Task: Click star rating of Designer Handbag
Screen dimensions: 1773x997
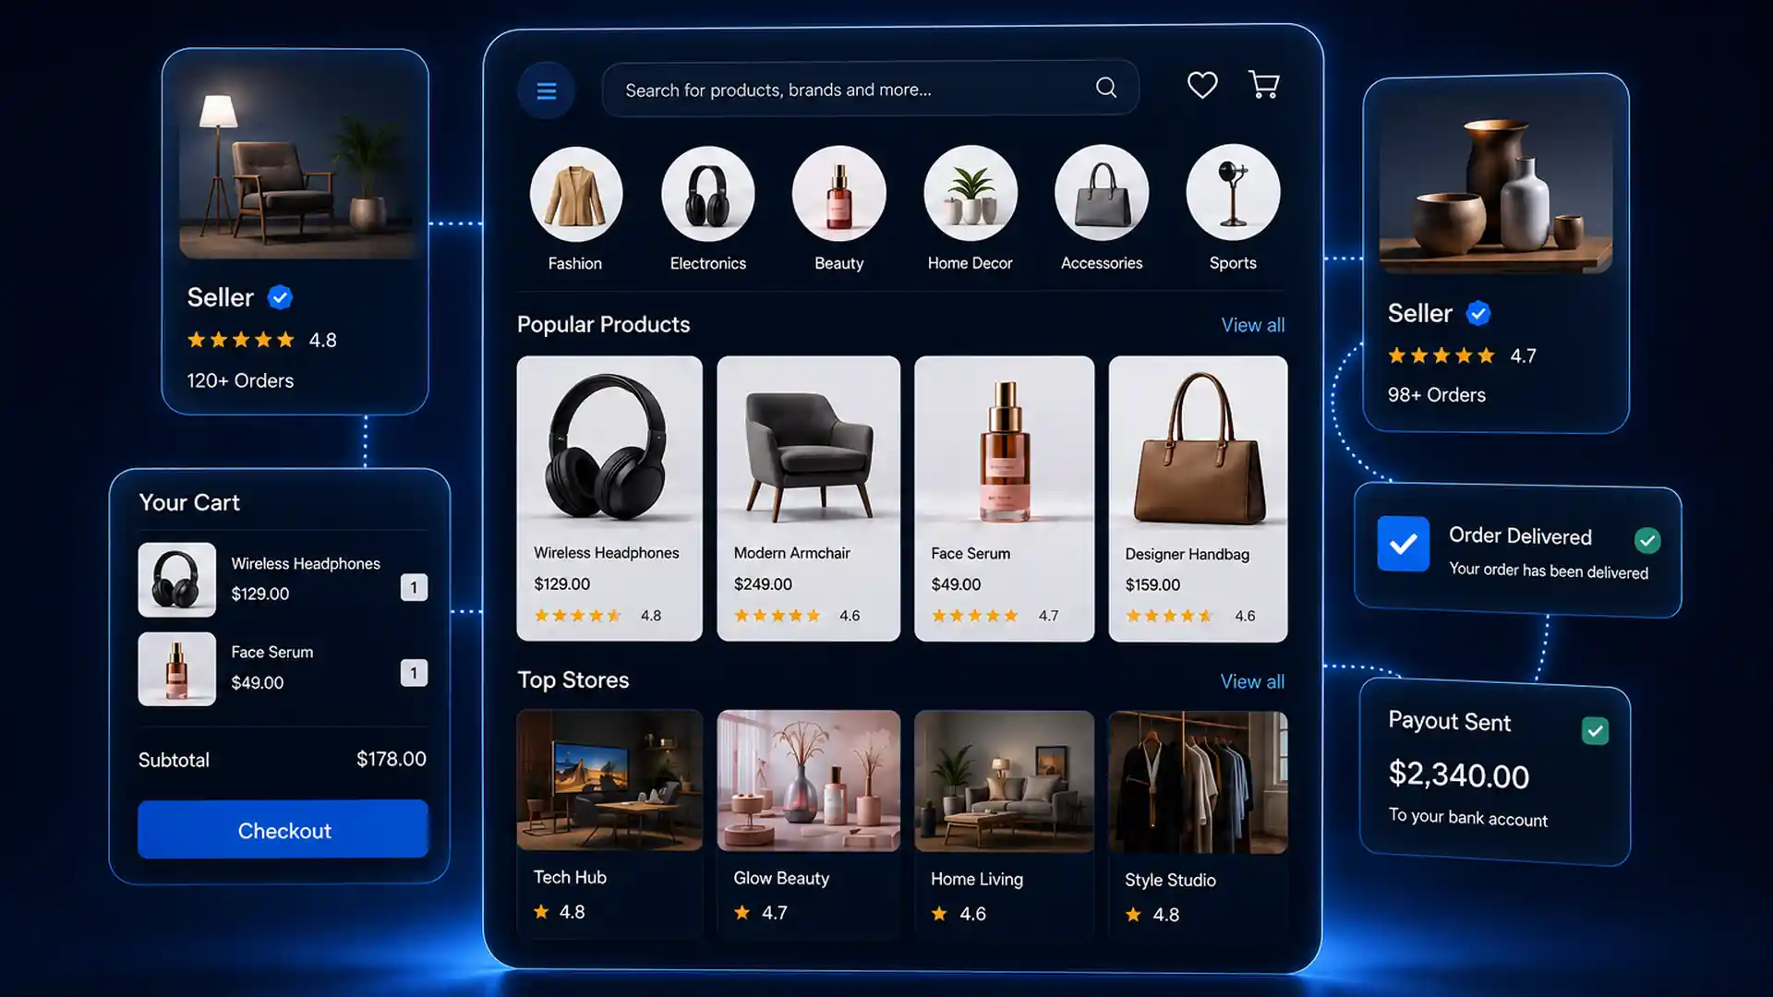Action: pos(1169,616)
